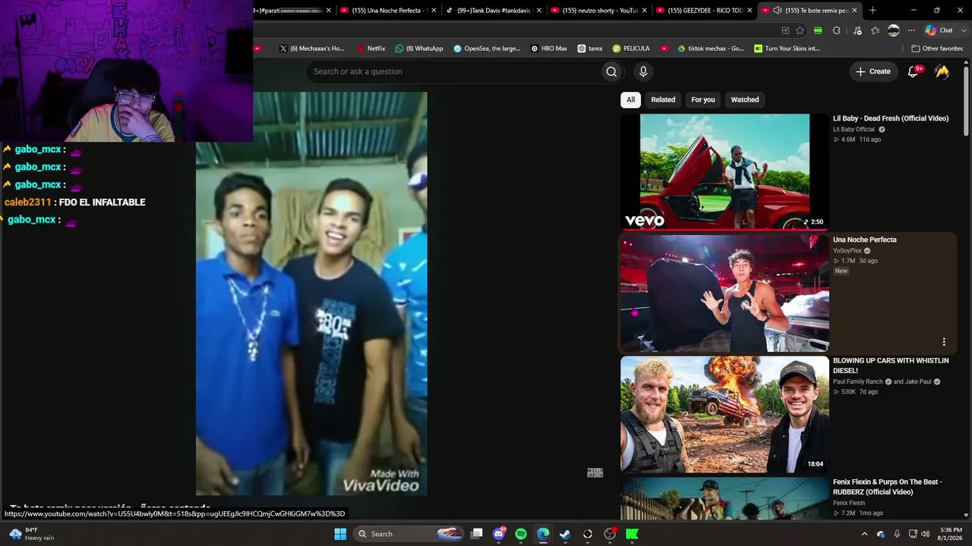Open the PELICULA bookmark
The image size is (972, 546).
pos(631,49)
